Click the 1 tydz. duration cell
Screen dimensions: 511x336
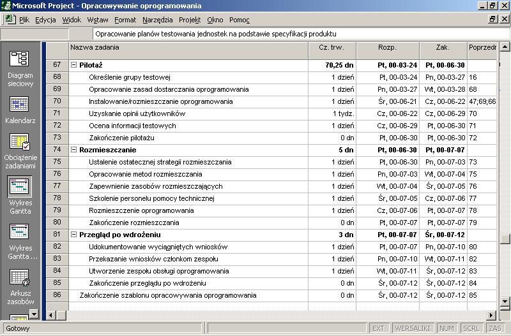coord(332,113)
